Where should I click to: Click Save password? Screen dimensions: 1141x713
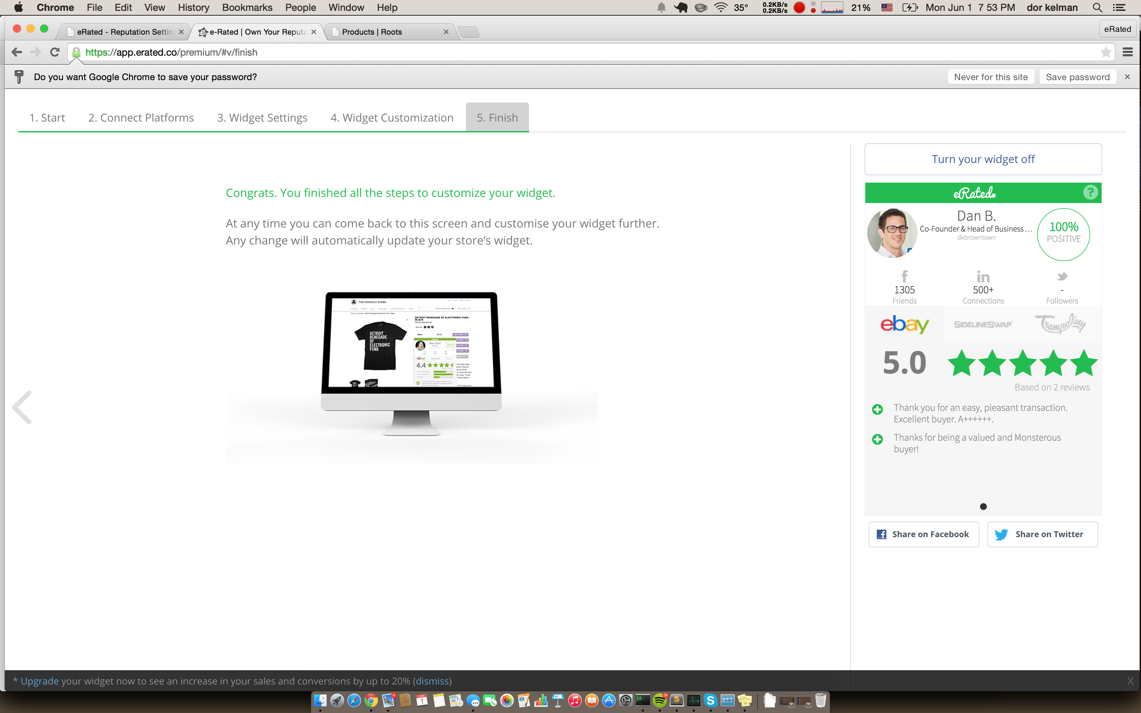tap(1077, 77)
